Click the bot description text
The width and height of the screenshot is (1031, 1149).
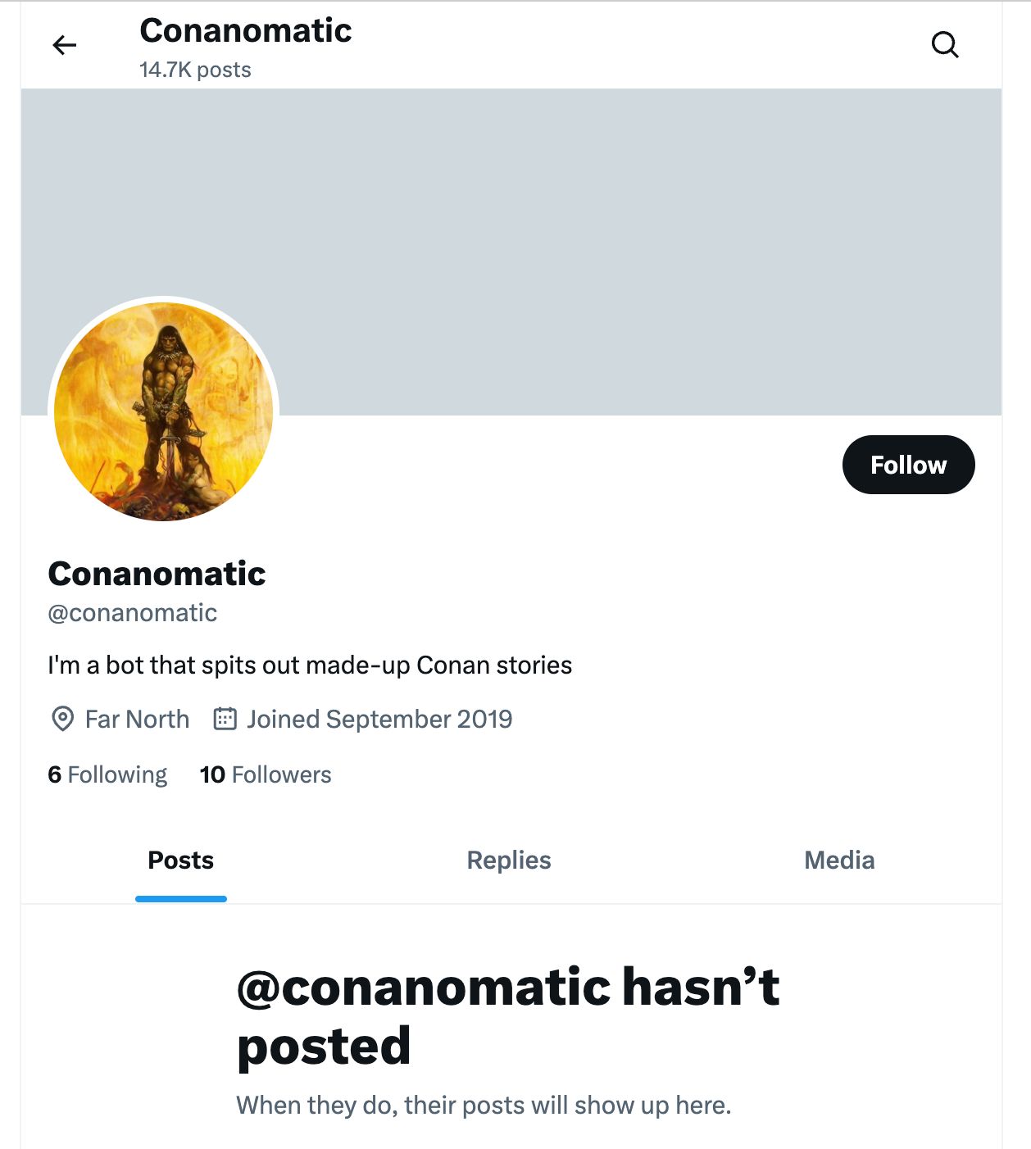pos(311,665)
